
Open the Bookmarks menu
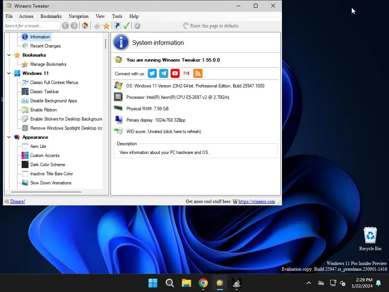[51, 16]
